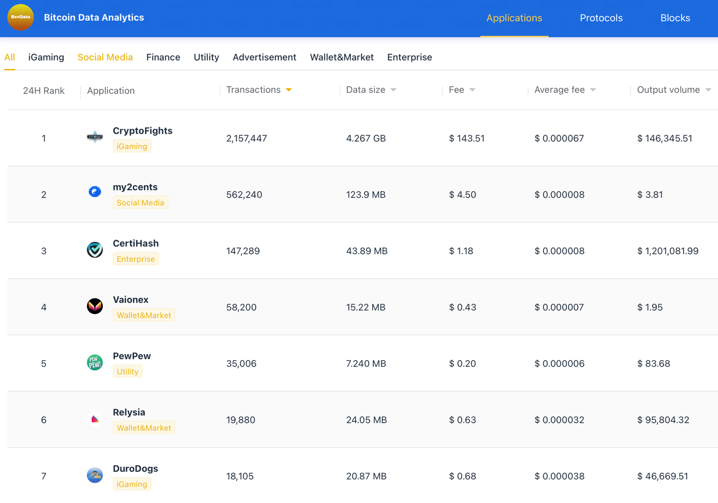This screenshot has width=718, height=503.
Task: Click the 58,200 transactions value
Action: [242, 308]
